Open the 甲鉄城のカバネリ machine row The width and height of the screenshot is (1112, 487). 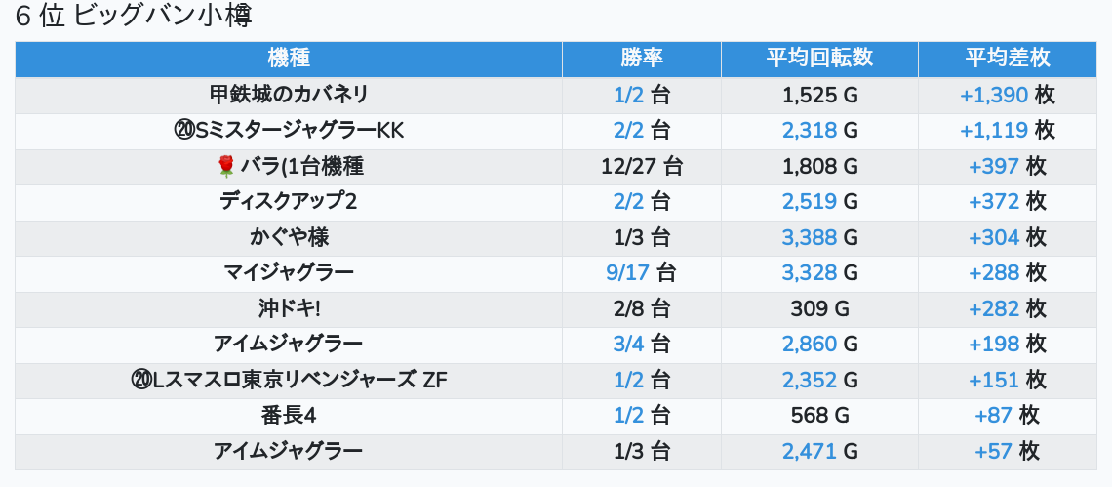(x=289, y=95)
